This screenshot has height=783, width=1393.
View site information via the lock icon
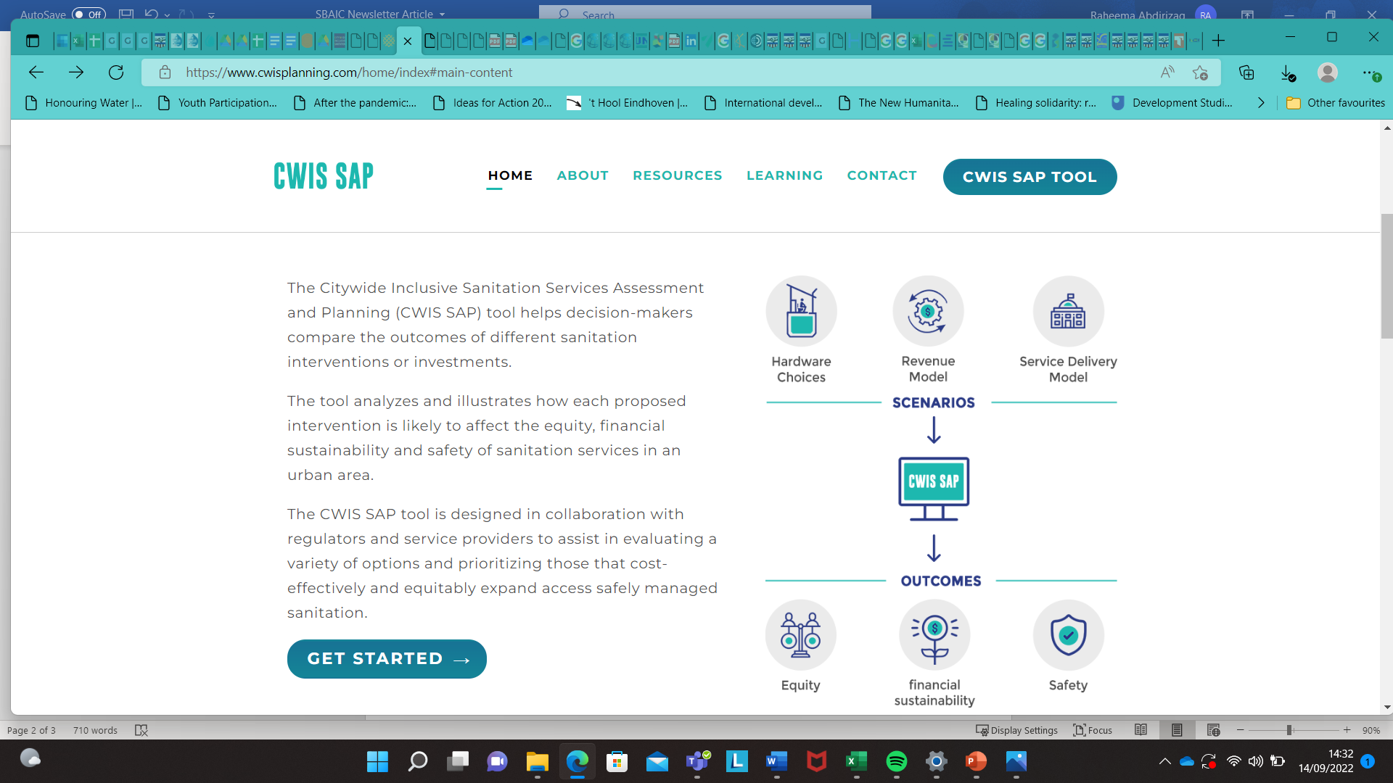click(165, 72)
